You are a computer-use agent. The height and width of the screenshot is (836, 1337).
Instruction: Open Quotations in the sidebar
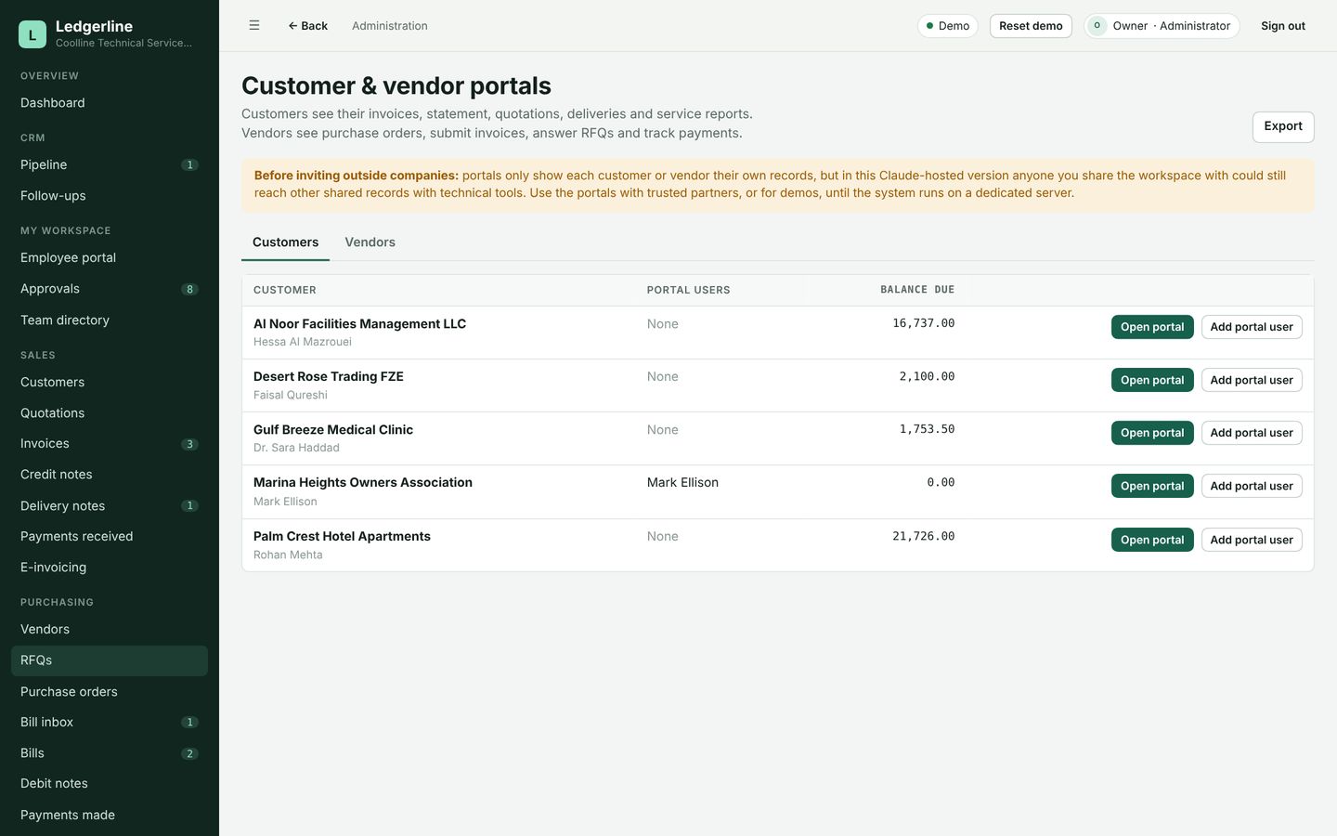pyautogui.click(x=110, y=413)
